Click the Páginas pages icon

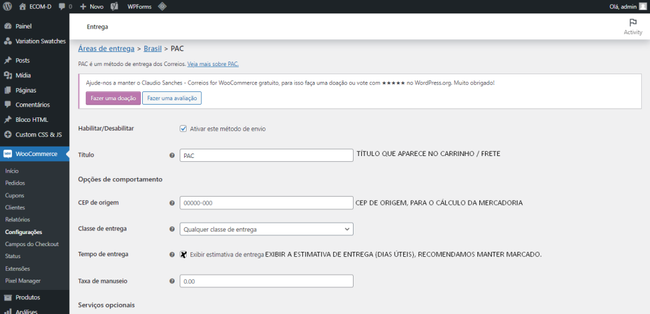tap(8, 90)
